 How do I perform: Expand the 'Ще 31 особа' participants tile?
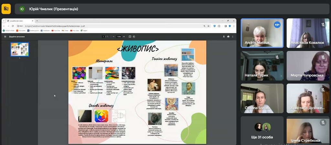click(262, 130)
